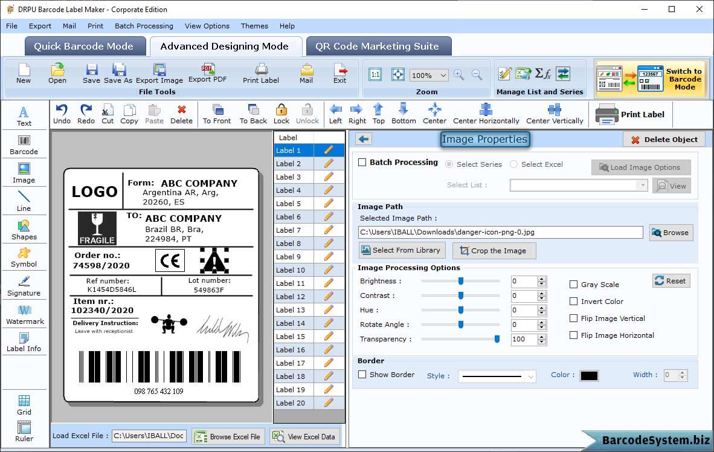The width and height of the screenshot is (714, 452).
Task: Increase the Brightness value stepper
Action: [541, 279]
